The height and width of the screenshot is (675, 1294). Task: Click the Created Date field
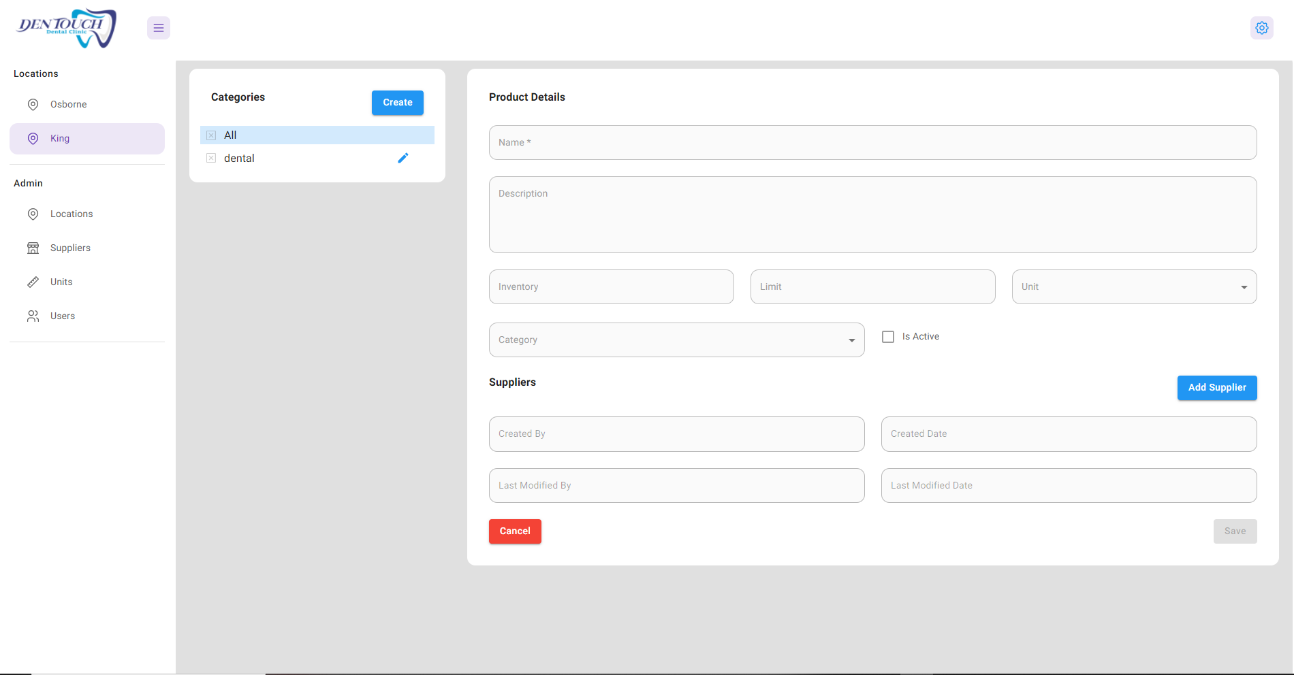(1069, 434)
